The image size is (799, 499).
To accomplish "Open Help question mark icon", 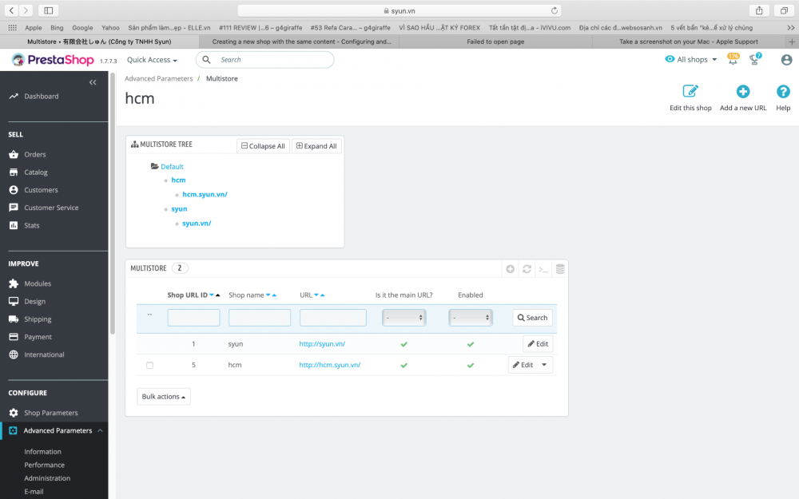I will (x=783, y=91).
